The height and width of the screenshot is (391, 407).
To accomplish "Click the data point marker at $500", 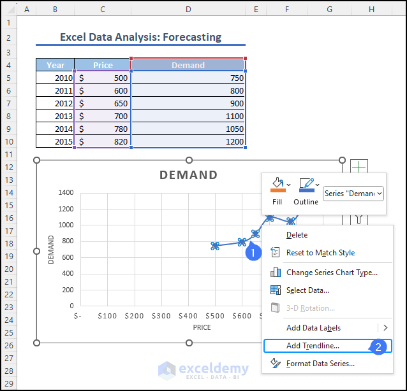I will 215,246.
